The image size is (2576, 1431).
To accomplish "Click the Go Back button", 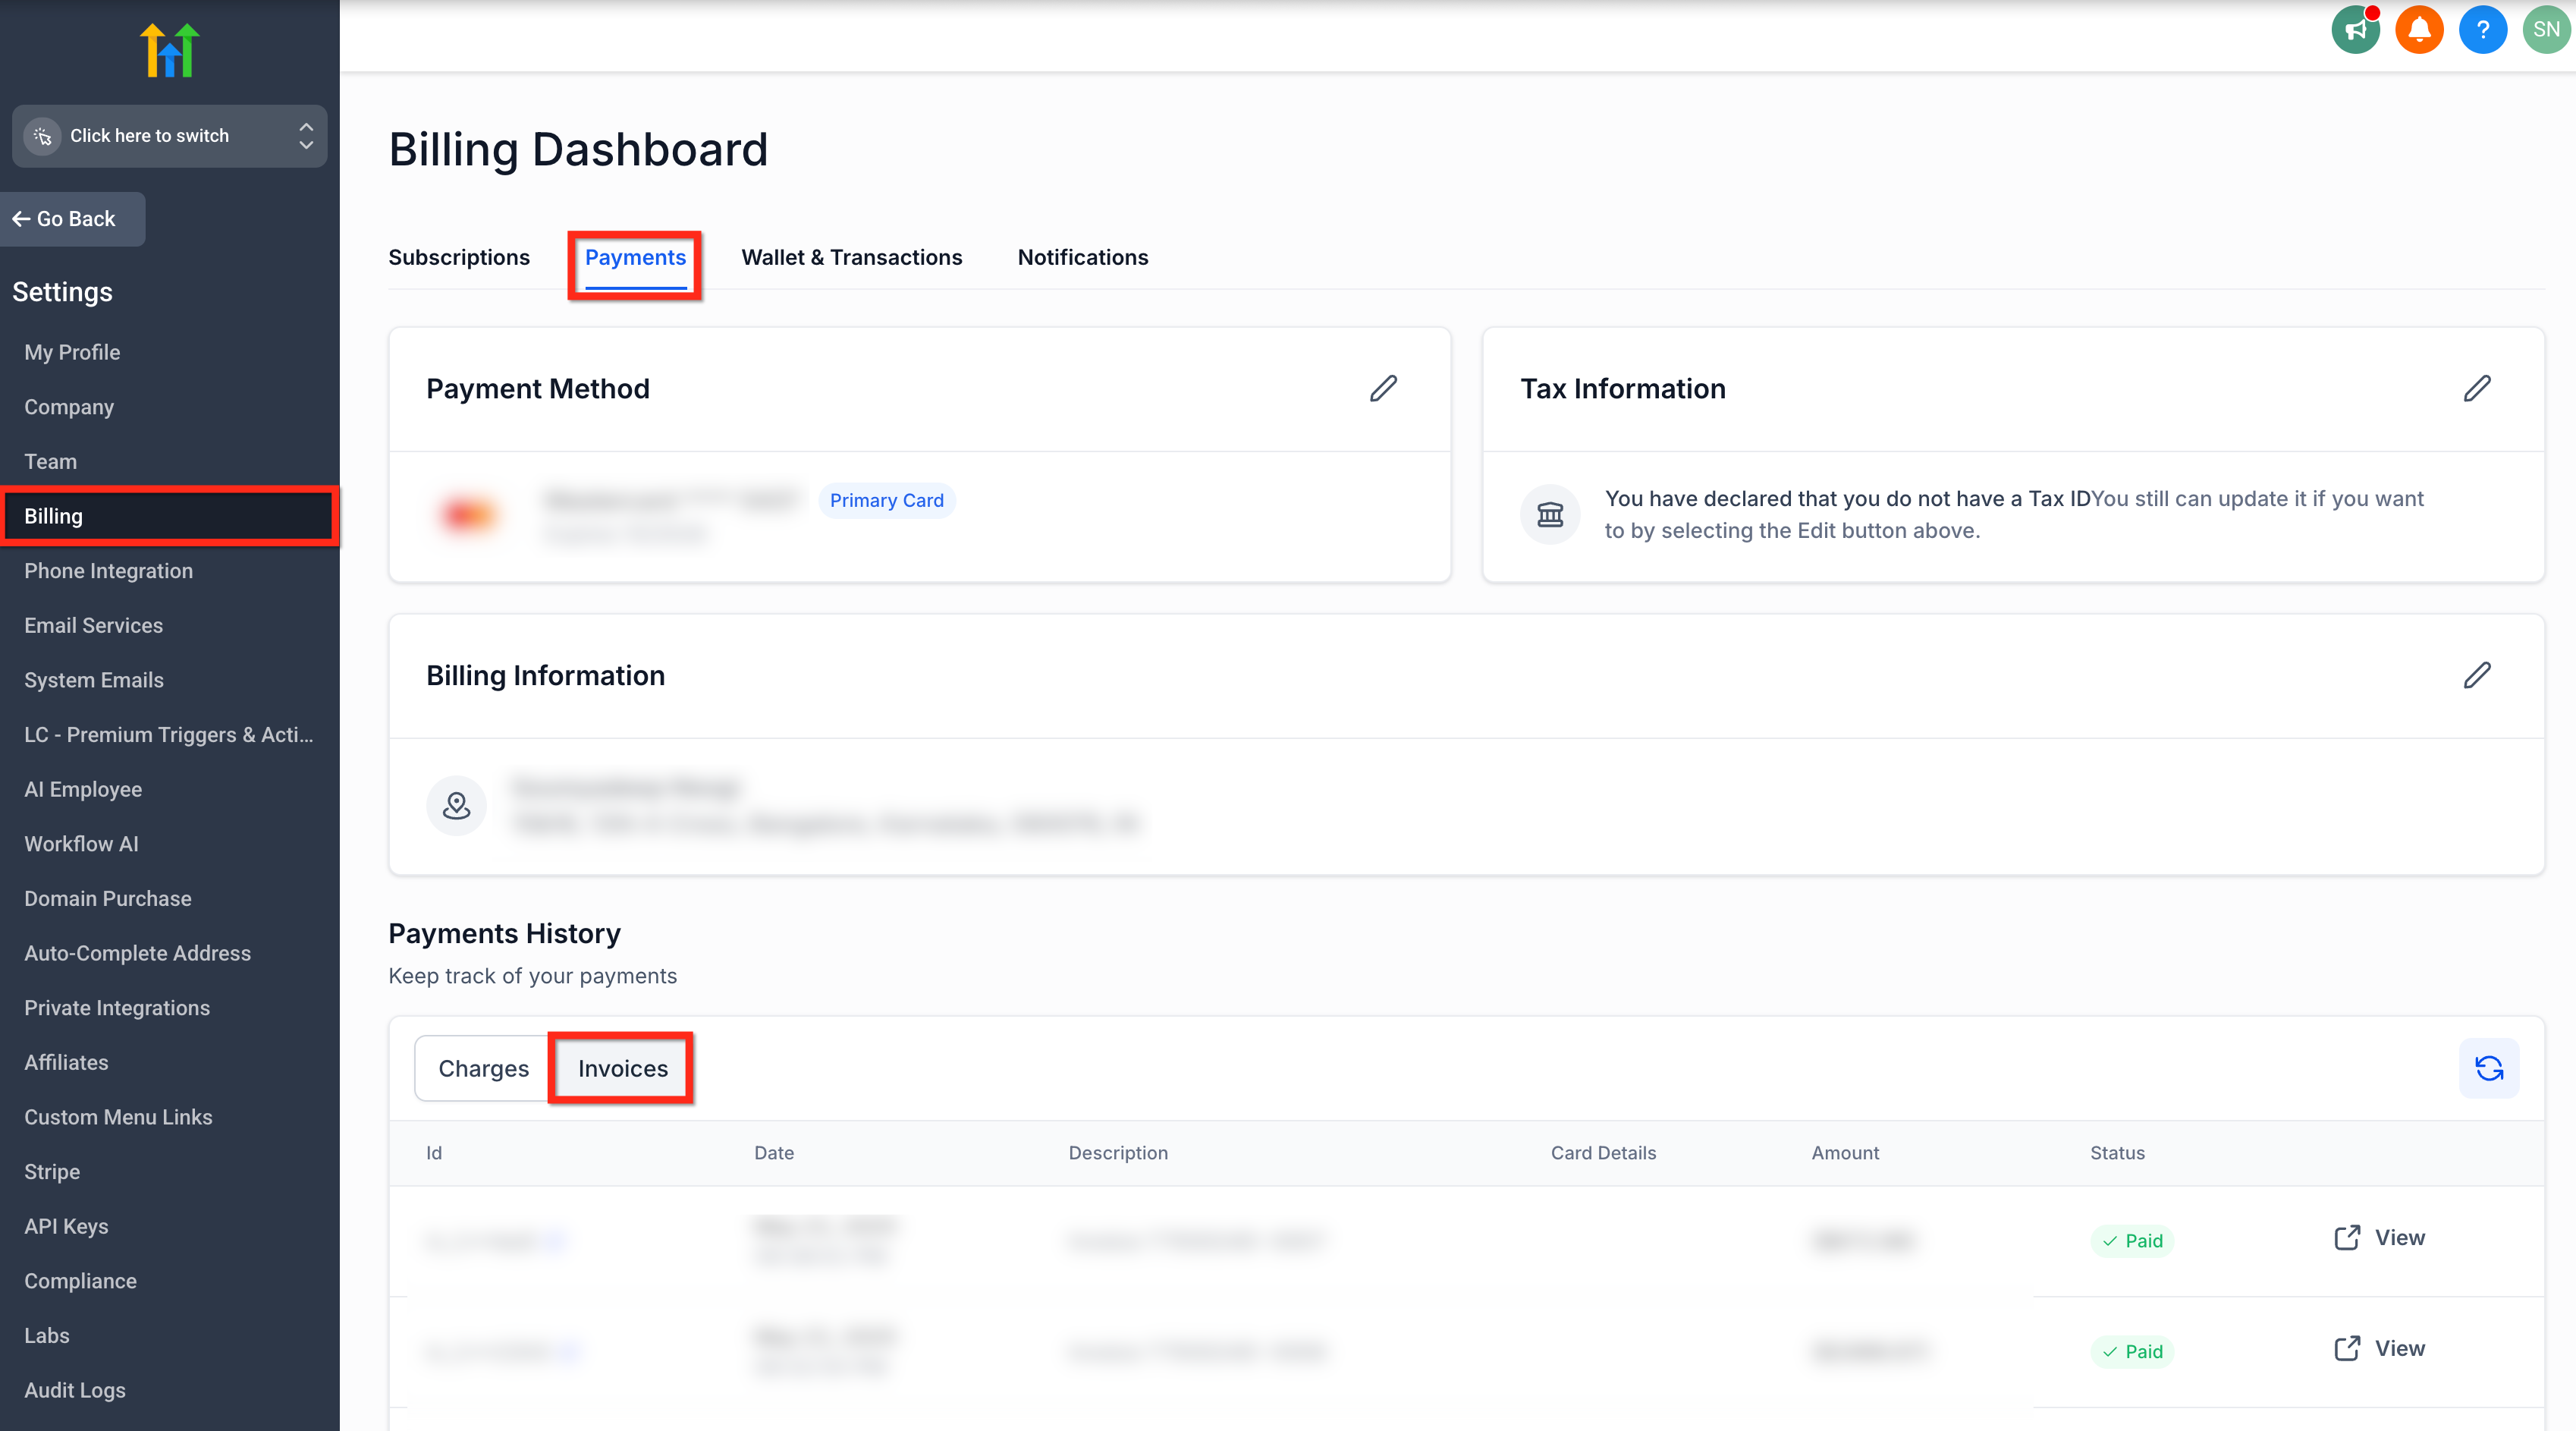I will pyautogui.click(x=72, y=219).
